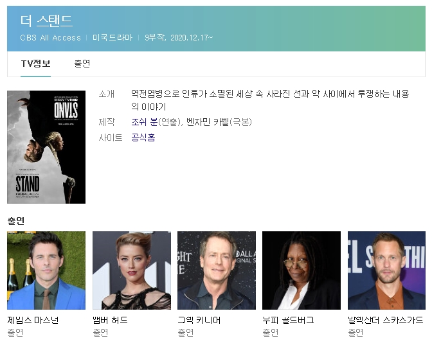The width and height of the screenshot is (432, 354).
Task: Open the 제임스 마스던 name link
Action: 33,320
